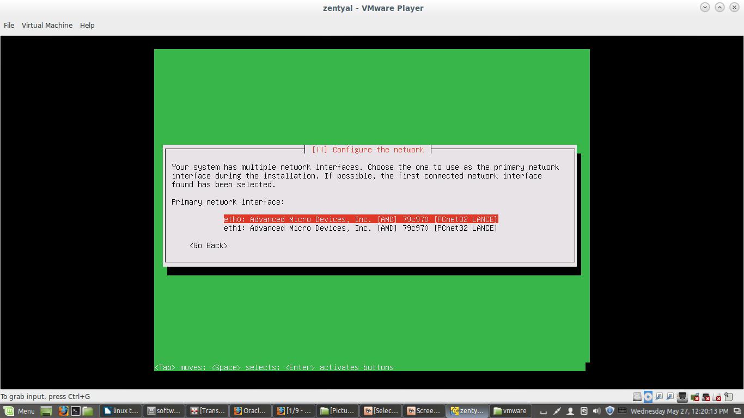Viewport: 744px width, 418px height.
Task: Open the Linux Mint Menu button
Action: (20, 411)
